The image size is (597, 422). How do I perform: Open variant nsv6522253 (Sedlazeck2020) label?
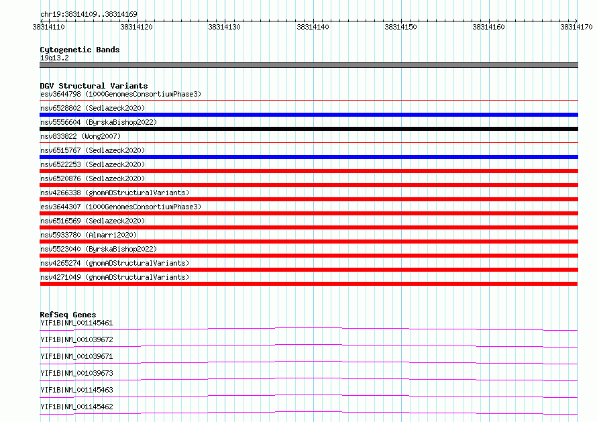pyautogui.click(x=93, y=164)
